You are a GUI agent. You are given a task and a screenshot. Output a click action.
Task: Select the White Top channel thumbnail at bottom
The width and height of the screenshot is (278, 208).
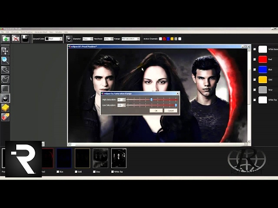click(119, 158)
